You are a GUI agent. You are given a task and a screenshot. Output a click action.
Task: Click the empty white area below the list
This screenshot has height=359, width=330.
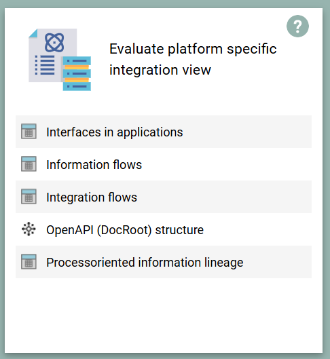pyautogui.click(x=164, y=315)
